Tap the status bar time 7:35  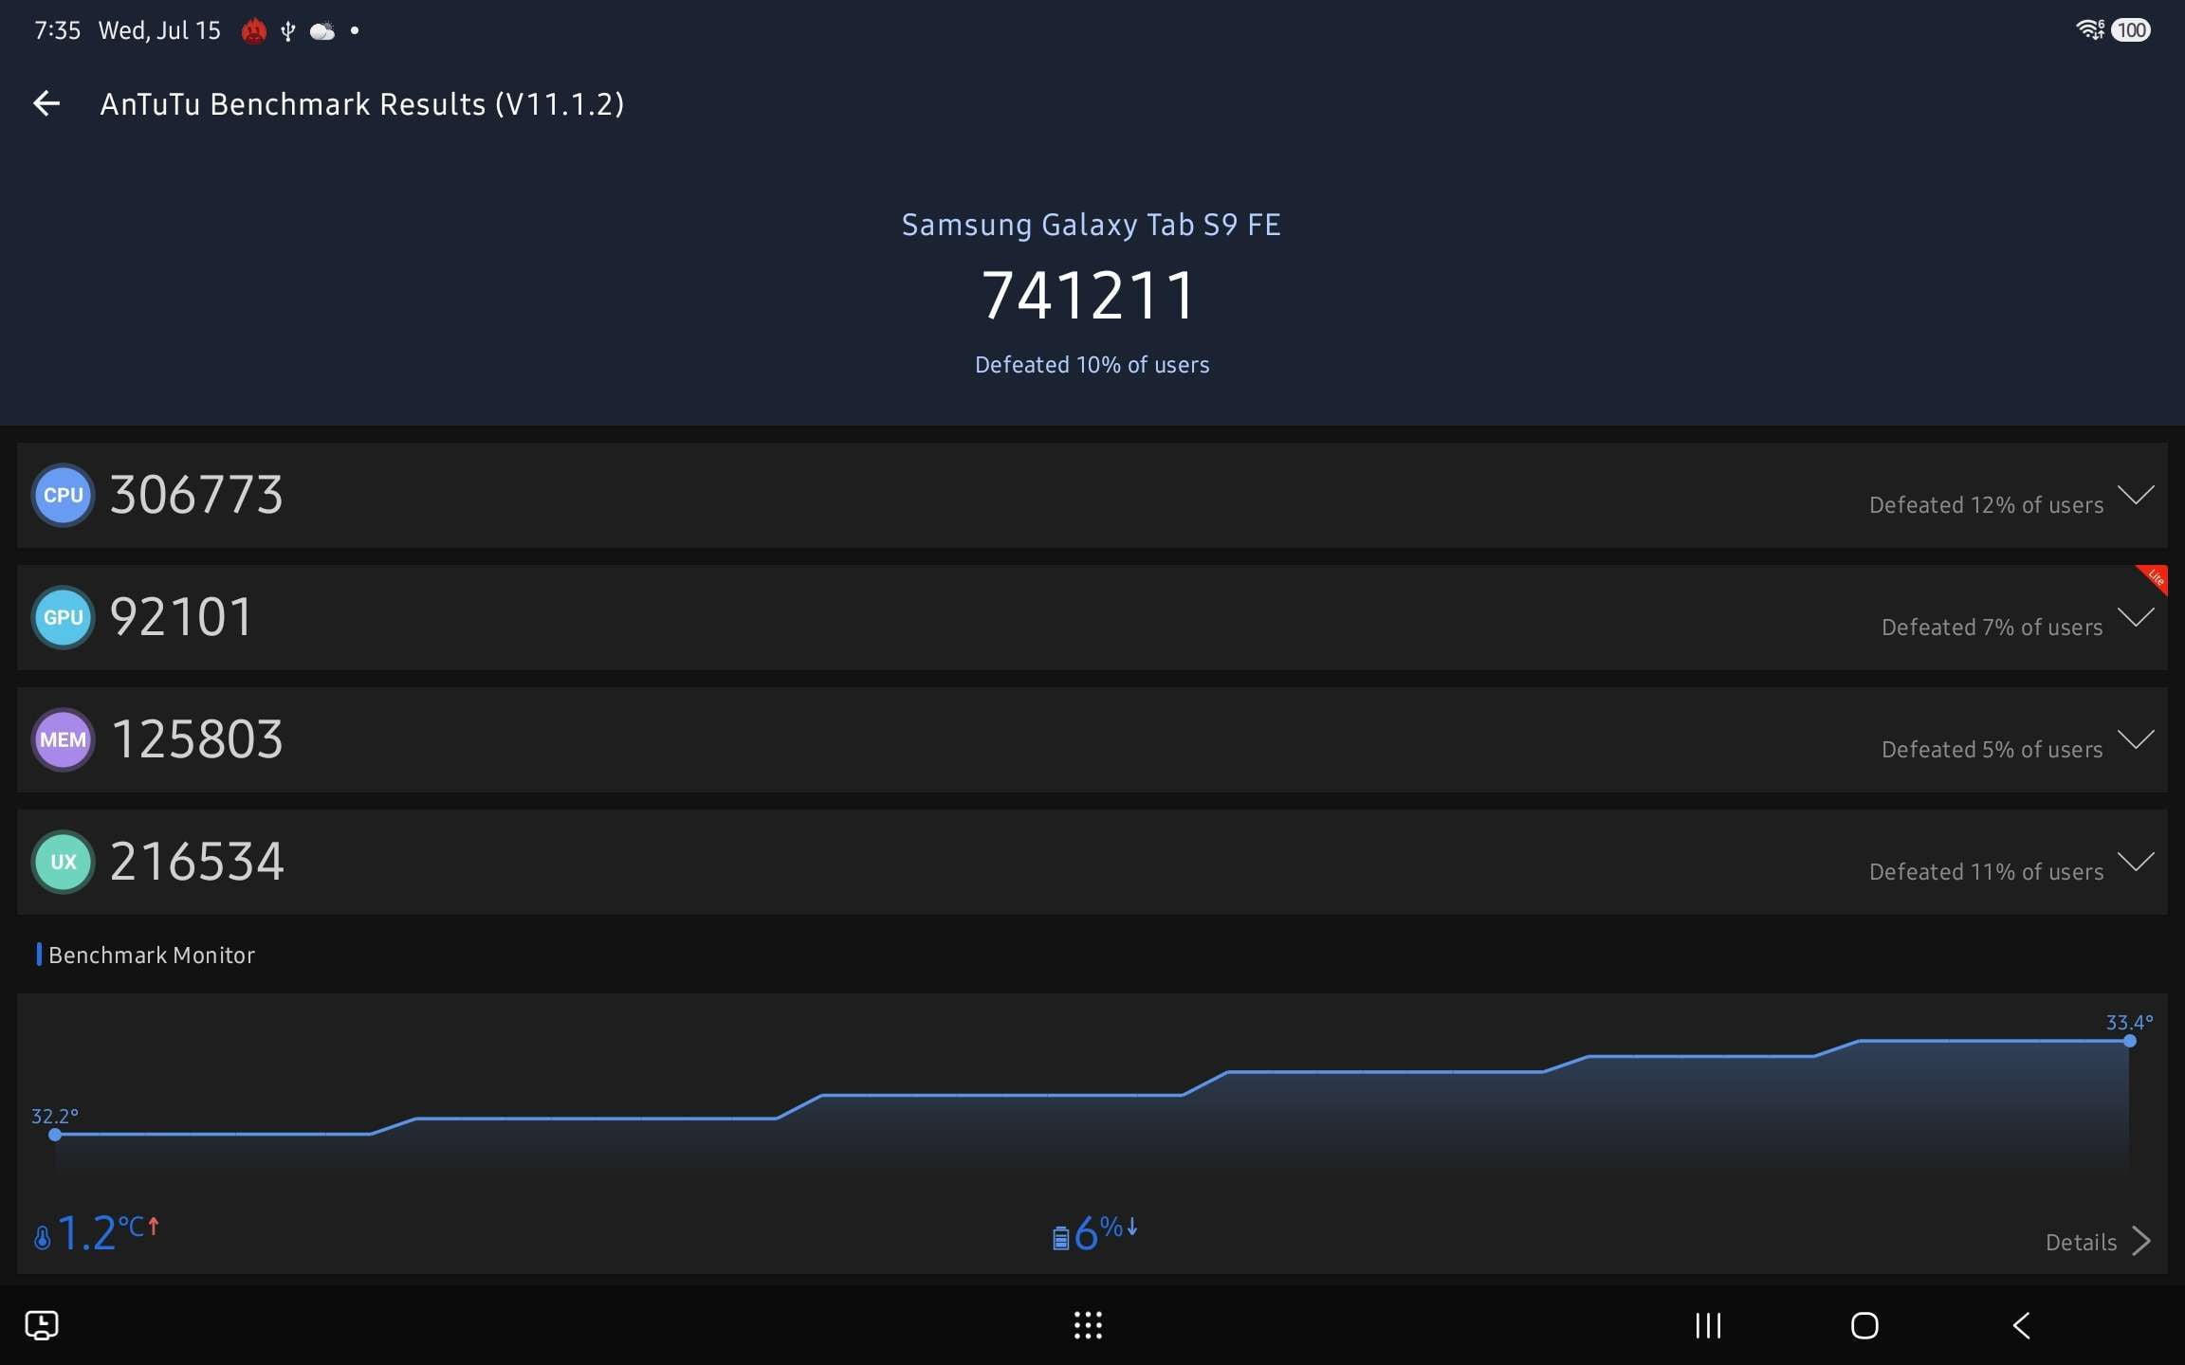click(57, 30)
